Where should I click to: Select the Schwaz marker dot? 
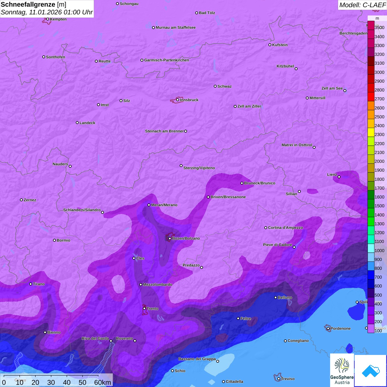pyautogui.click(x=215, y=86)
